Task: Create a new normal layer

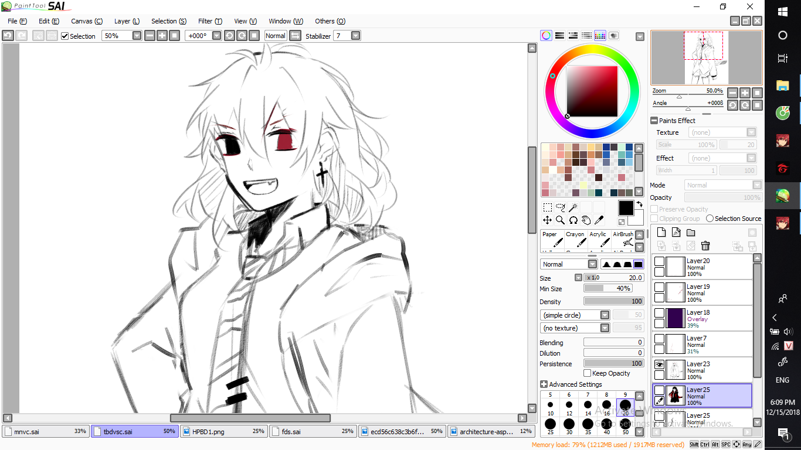Action: click(661, 233)
